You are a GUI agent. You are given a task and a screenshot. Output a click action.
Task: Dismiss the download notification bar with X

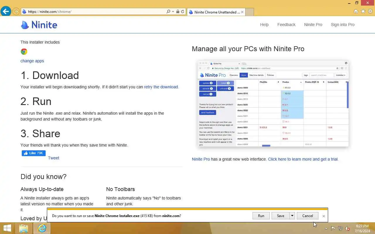(x=323, y=216)
